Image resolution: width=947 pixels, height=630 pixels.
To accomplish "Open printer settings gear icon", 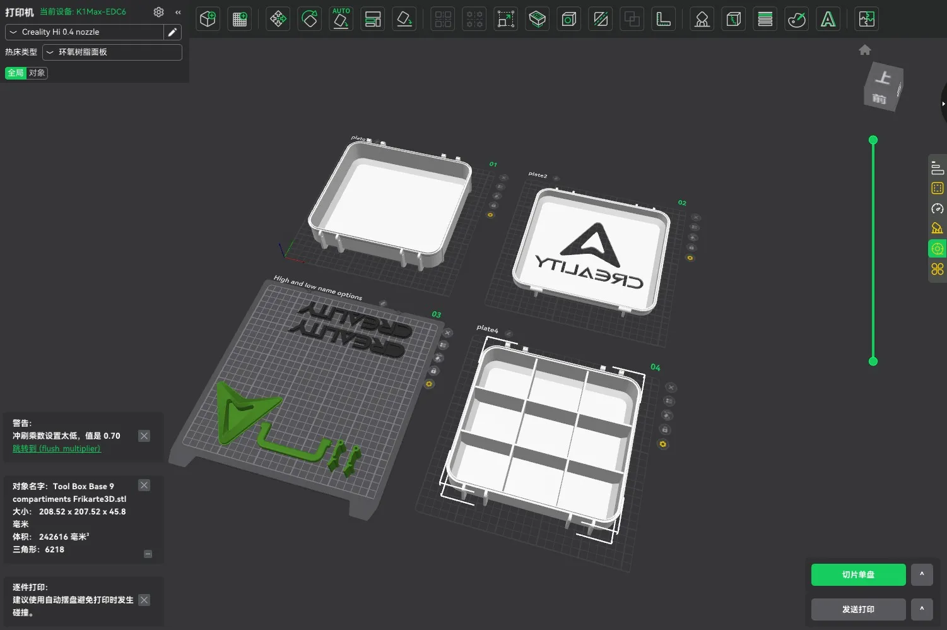I will (x=158, y=12).
